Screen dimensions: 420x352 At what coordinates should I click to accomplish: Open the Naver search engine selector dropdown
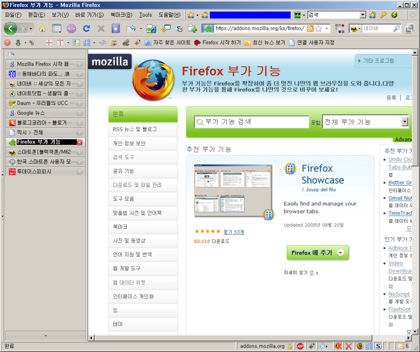359,28
